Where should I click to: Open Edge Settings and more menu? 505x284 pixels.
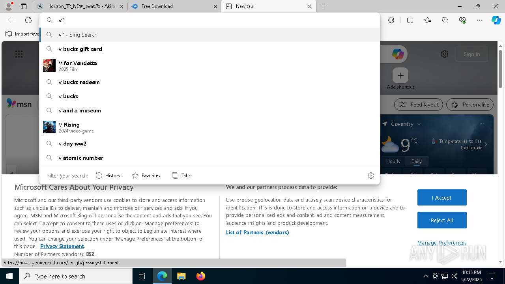click(480, 20)
